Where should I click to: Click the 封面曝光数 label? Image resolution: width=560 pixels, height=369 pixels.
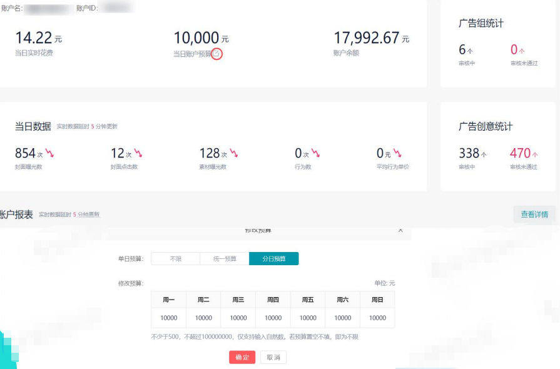(29, 166)
